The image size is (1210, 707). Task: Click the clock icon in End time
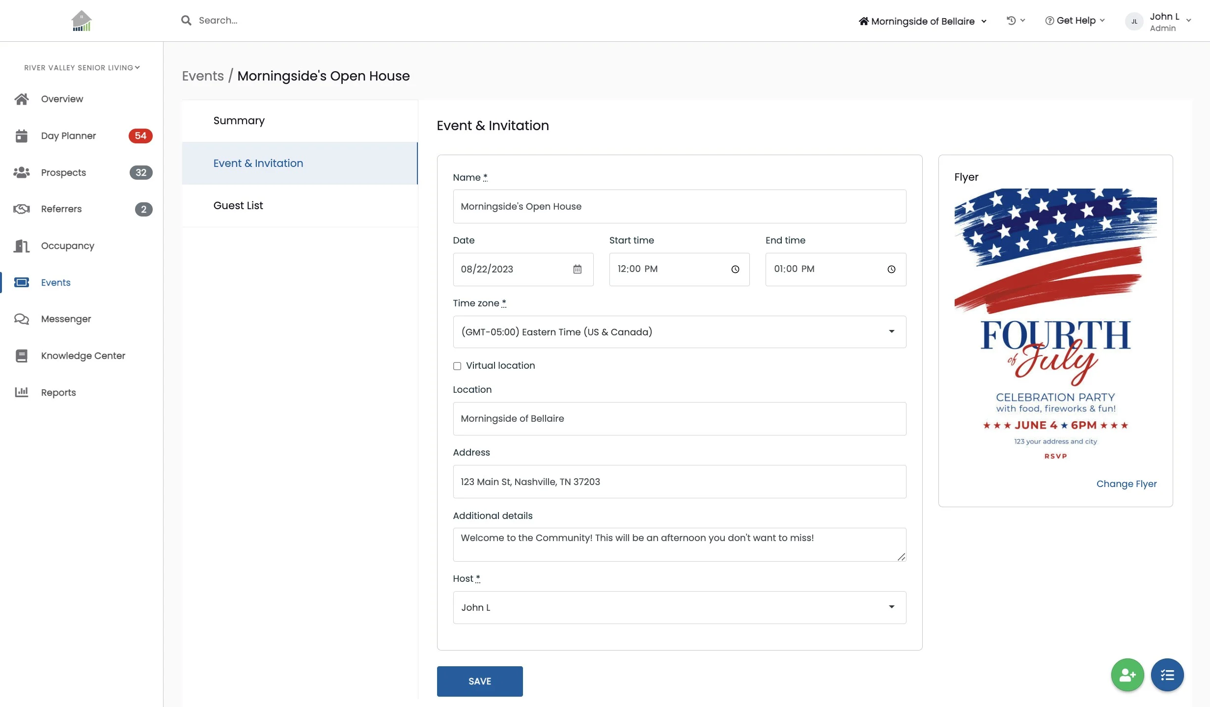891,269
